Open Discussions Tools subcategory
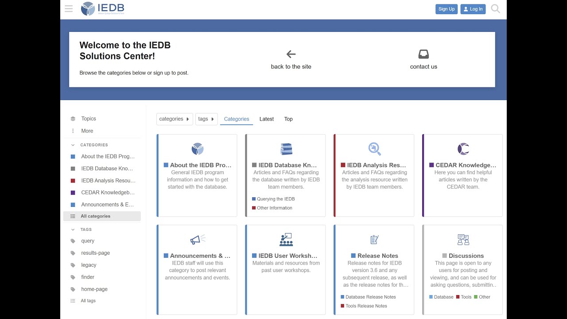The height and width of the screenshot is (319, 567). (464, 297)
